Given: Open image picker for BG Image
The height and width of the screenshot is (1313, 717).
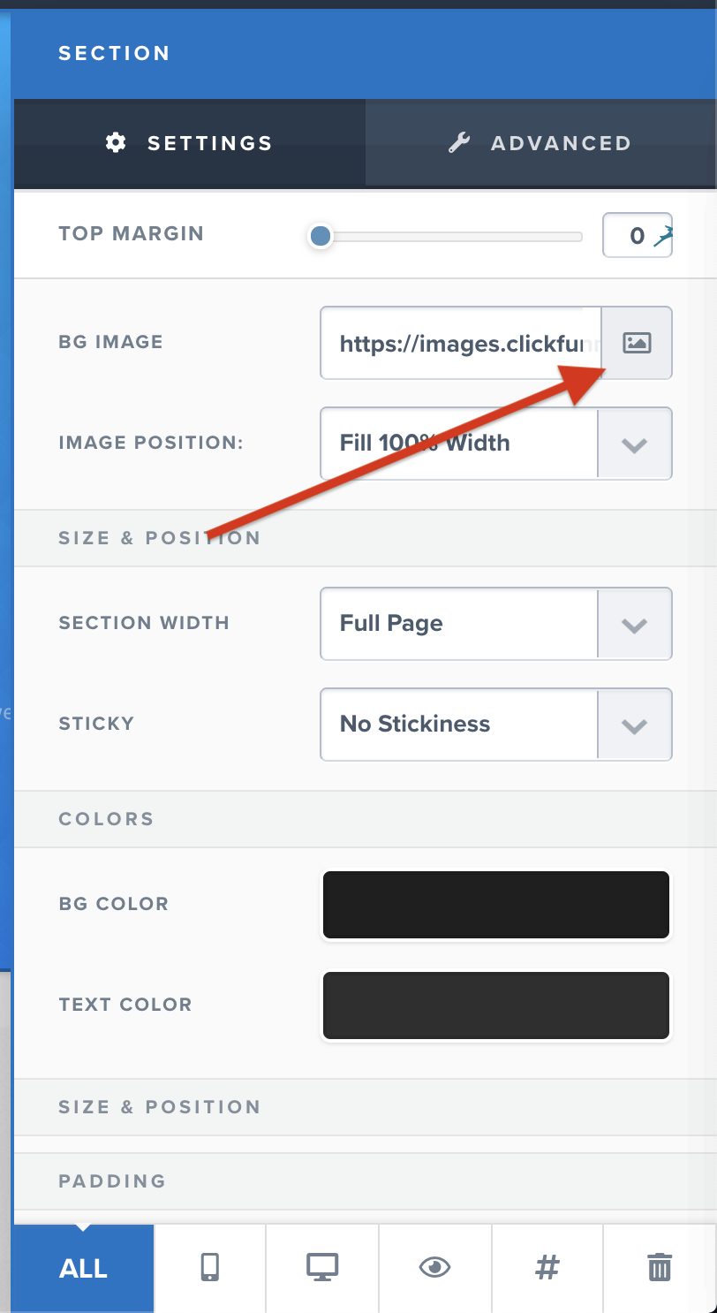Looking at the screenshot, I should (637, 343).
